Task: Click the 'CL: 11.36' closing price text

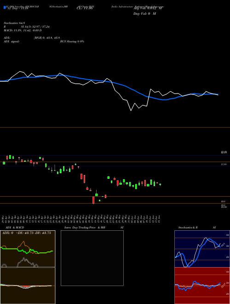Action: click(x=85, y=8)
